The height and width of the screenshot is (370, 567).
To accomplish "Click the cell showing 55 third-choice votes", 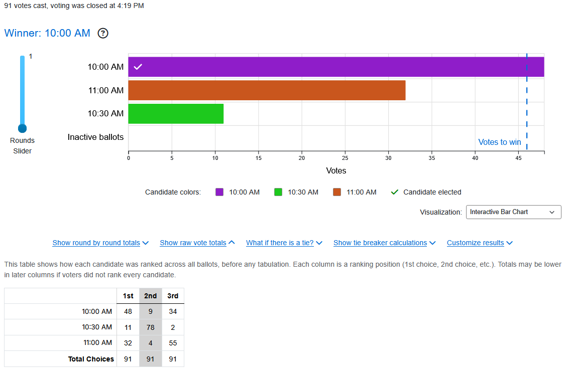I will click(173, 343).
